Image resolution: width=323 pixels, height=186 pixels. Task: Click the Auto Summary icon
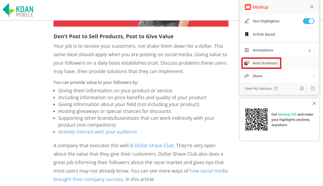[x=247, y=63]
